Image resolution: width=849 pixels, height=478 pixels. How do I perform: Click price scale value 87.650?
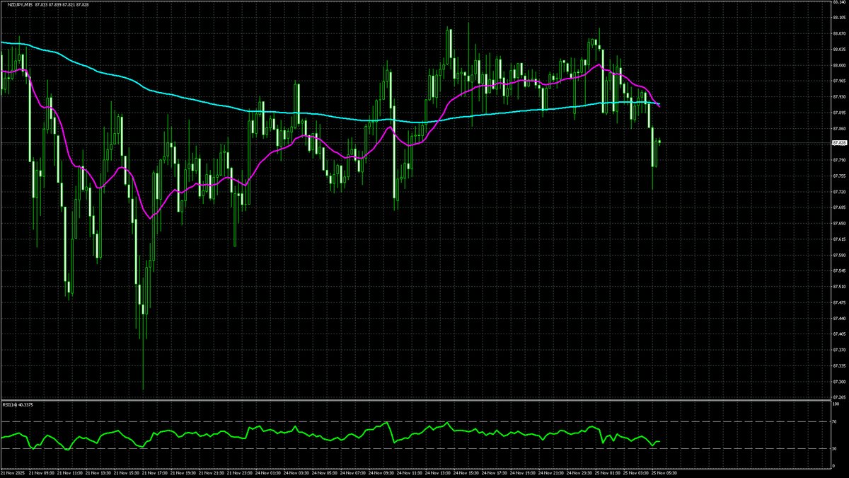coord(839,223)
